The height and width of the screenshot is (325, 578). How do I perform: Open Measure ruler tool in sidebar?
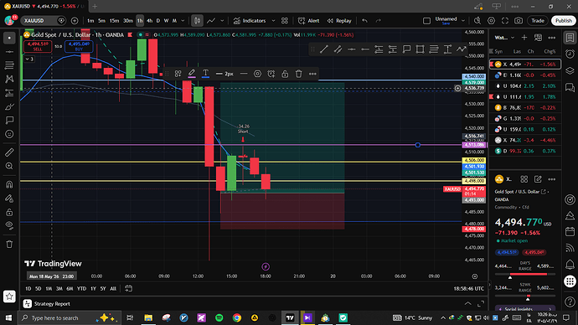9,152
